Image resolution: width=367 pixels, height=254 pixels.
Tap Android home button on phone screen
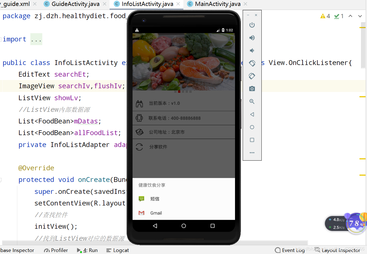pyautogui.click(x=184, y=226)
